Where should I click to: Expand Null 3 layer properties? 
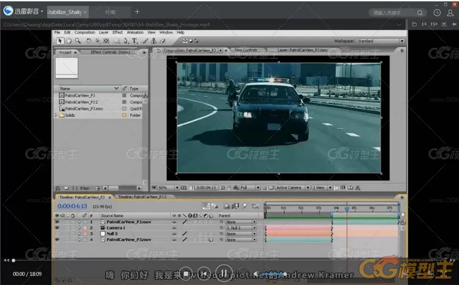coord(79,234)
